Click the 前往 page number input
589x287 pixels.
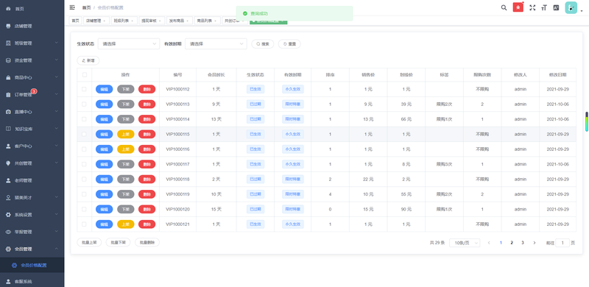click(x=562, y=243)
